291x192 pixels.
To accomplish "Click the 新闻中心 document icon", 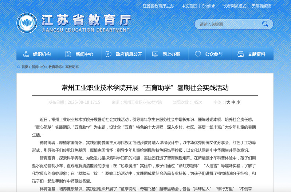I will pyautogui.click(x=68, y=54).
